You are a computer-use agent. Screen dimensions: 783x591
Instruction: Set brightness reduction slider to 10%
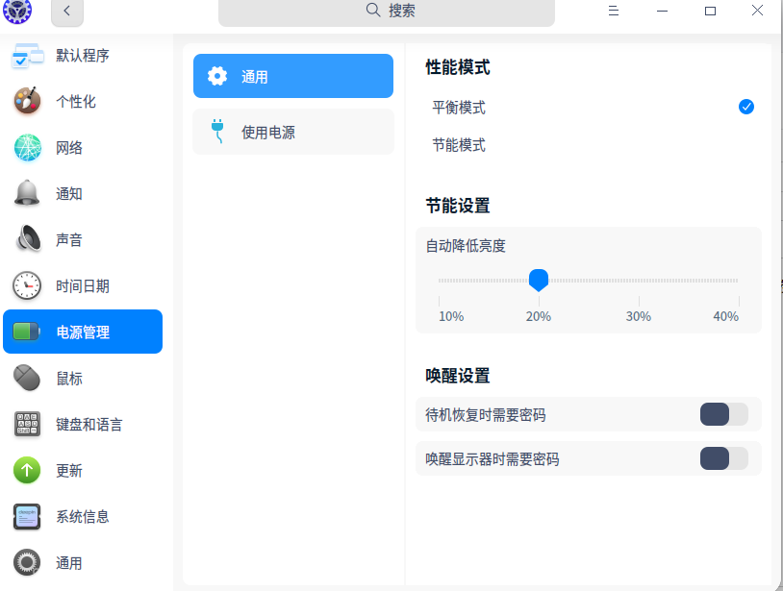pos(440,281)
